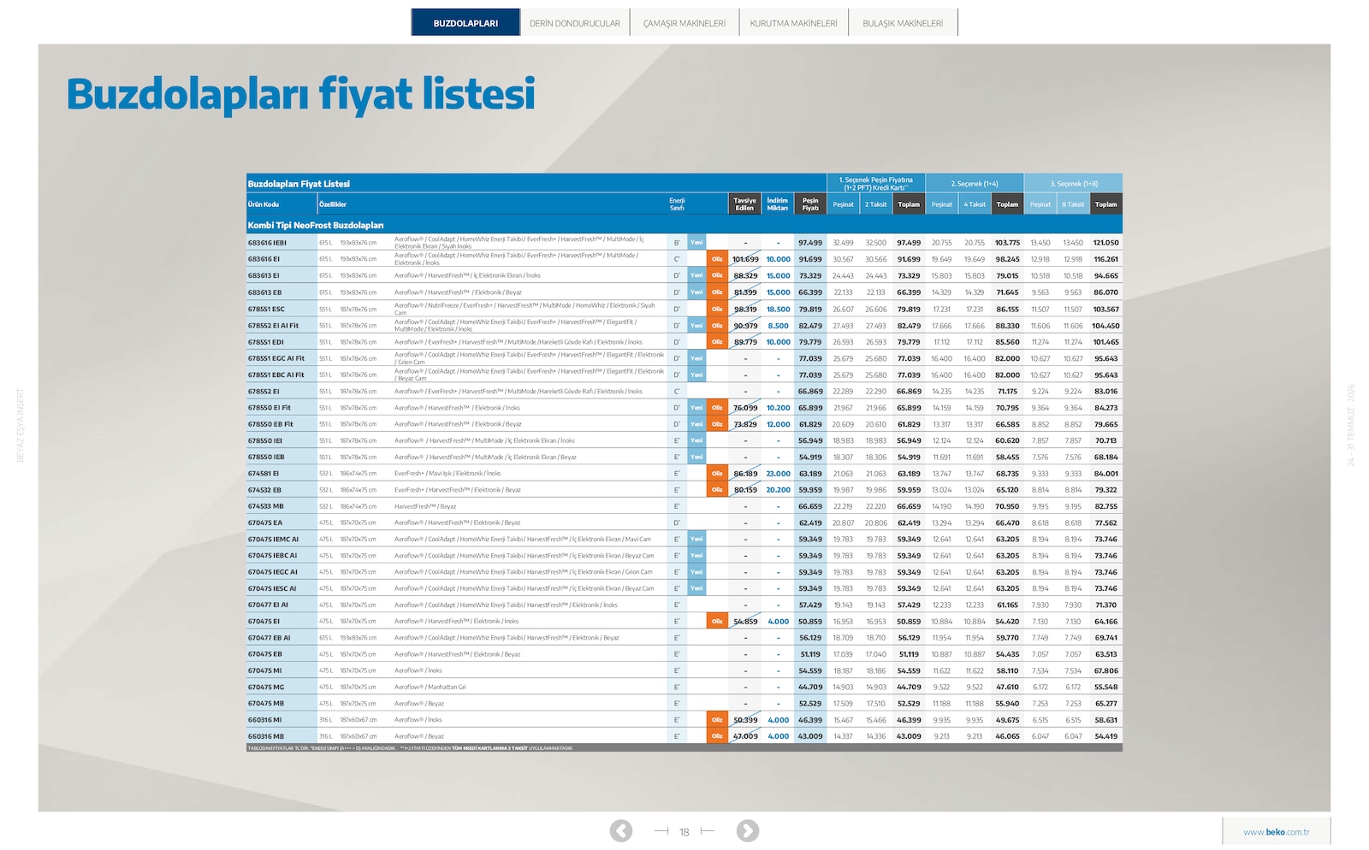Select product code 678550 IEB
Screen dimensions: 1369x850
point(266,457)
